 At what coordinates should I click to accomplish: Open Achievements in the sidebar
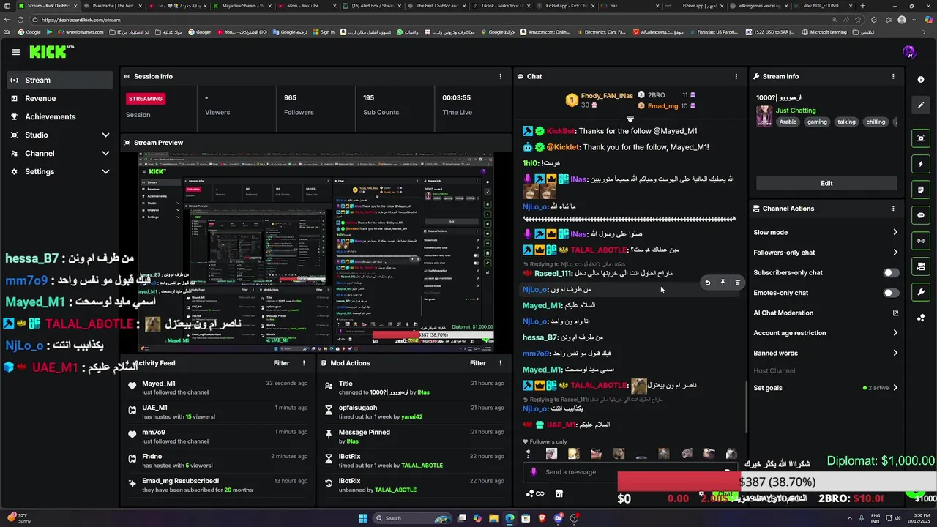(61, 117)
